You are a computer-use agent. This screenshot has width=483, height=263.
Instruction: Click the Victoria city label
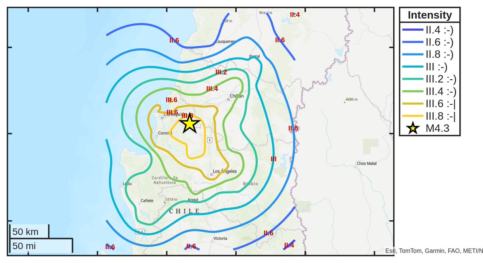pyautogui.click(x=220, y=238)
